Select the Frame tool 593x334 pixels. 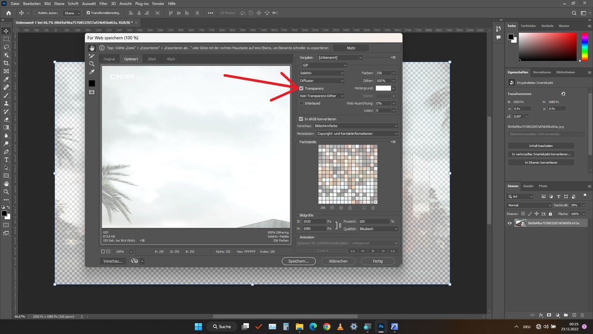click(6, 71)
